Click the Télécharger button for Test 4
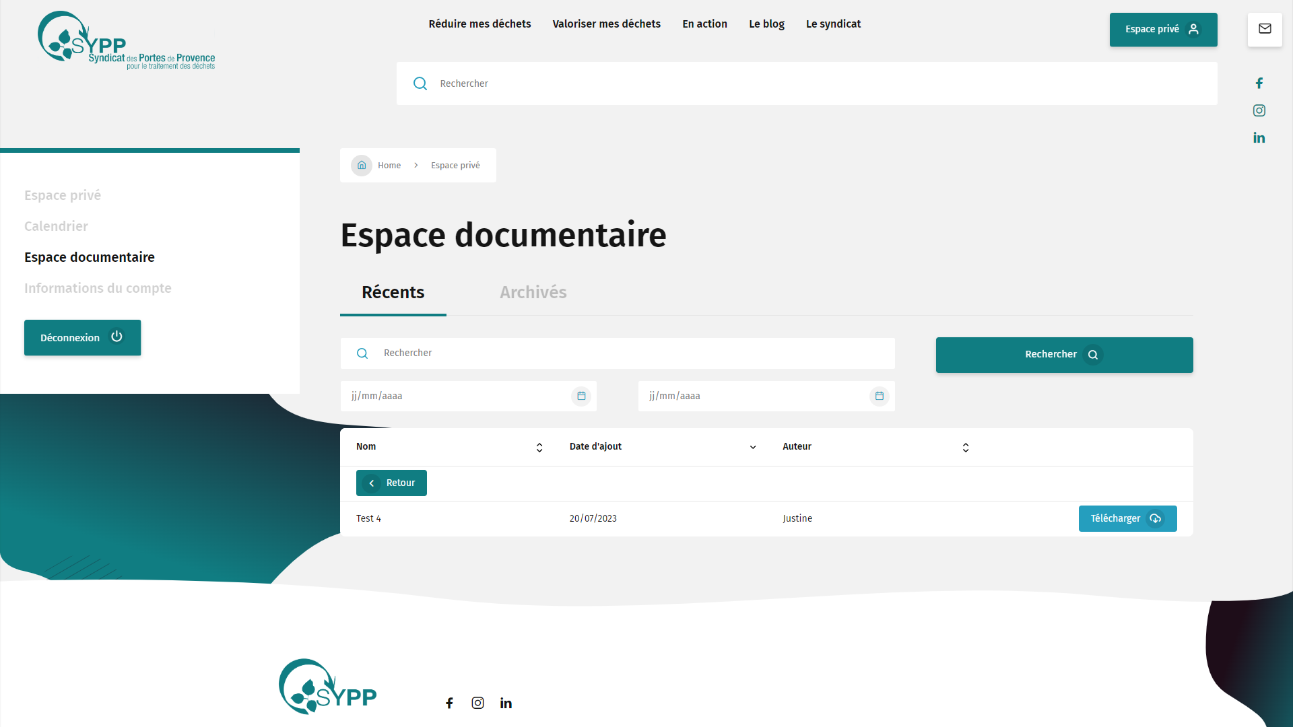Image resolution: width=1293 pixels, height=727 pixels. 1127,518
